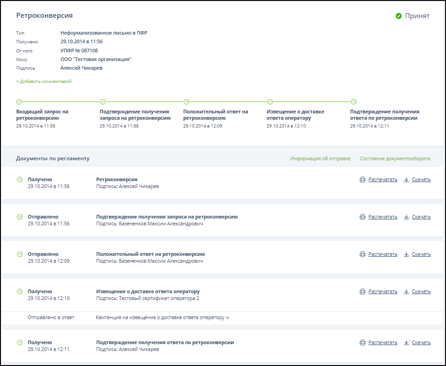Open document title Подтверждение получения запроса на ретроконверсию

[167, 217]
